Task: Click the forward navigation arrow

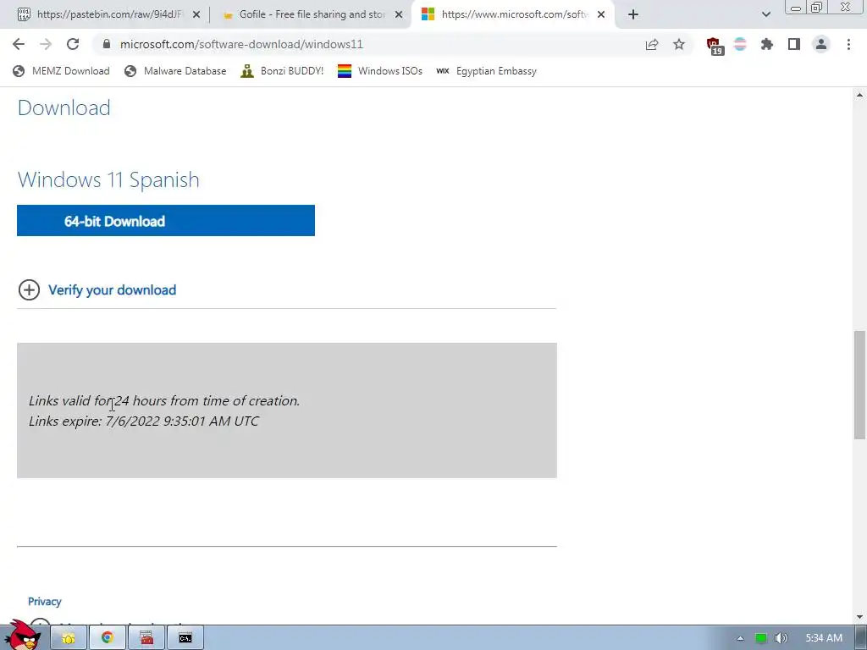Action: click(46, 44)
